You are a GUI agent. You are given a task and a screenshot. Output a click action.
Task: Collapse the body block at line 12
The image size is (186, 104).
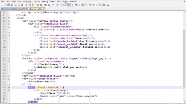tap(9, 18)
